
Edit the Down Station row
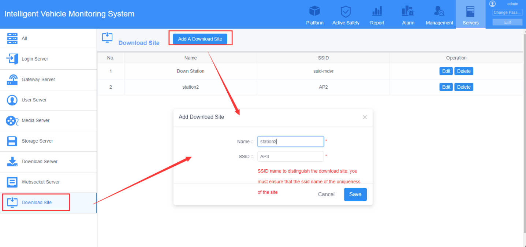click(x=446, y=71)
